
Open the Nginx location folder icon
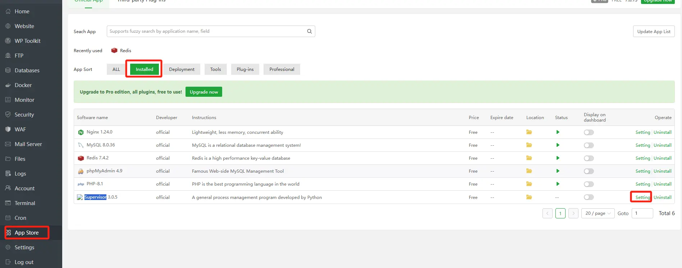[529, 132]
